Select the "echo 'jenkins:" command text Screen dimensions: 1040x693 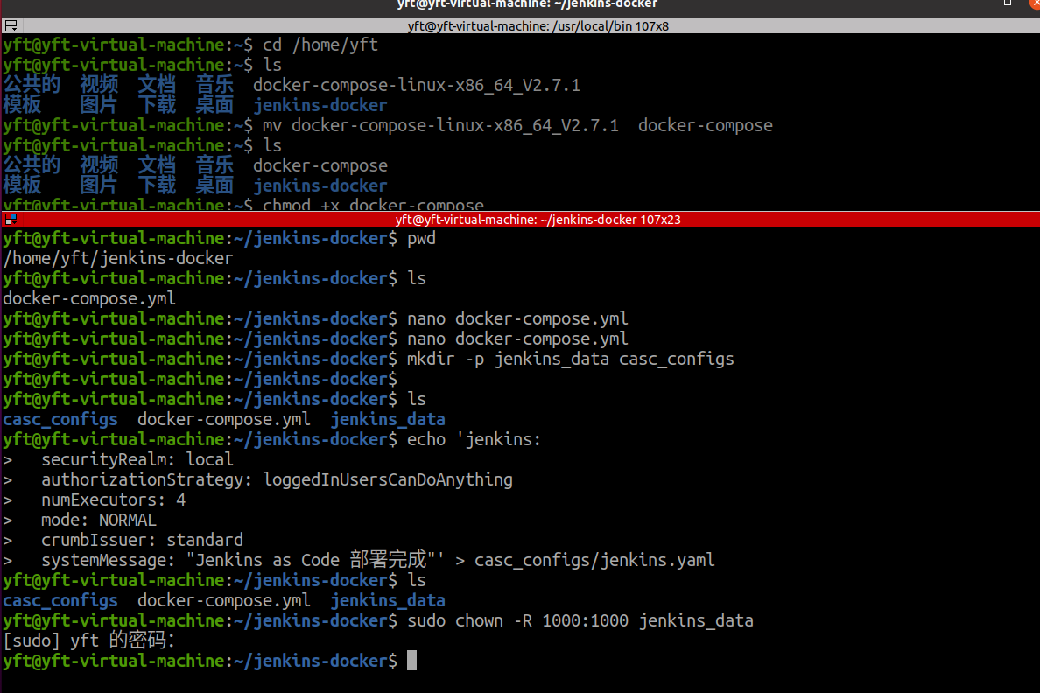tap(474, 439)
